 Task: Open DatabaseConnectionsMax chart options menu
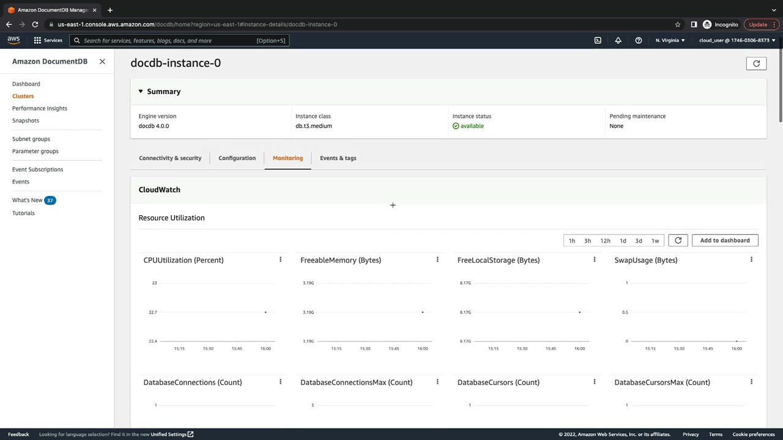click(437, 383)
